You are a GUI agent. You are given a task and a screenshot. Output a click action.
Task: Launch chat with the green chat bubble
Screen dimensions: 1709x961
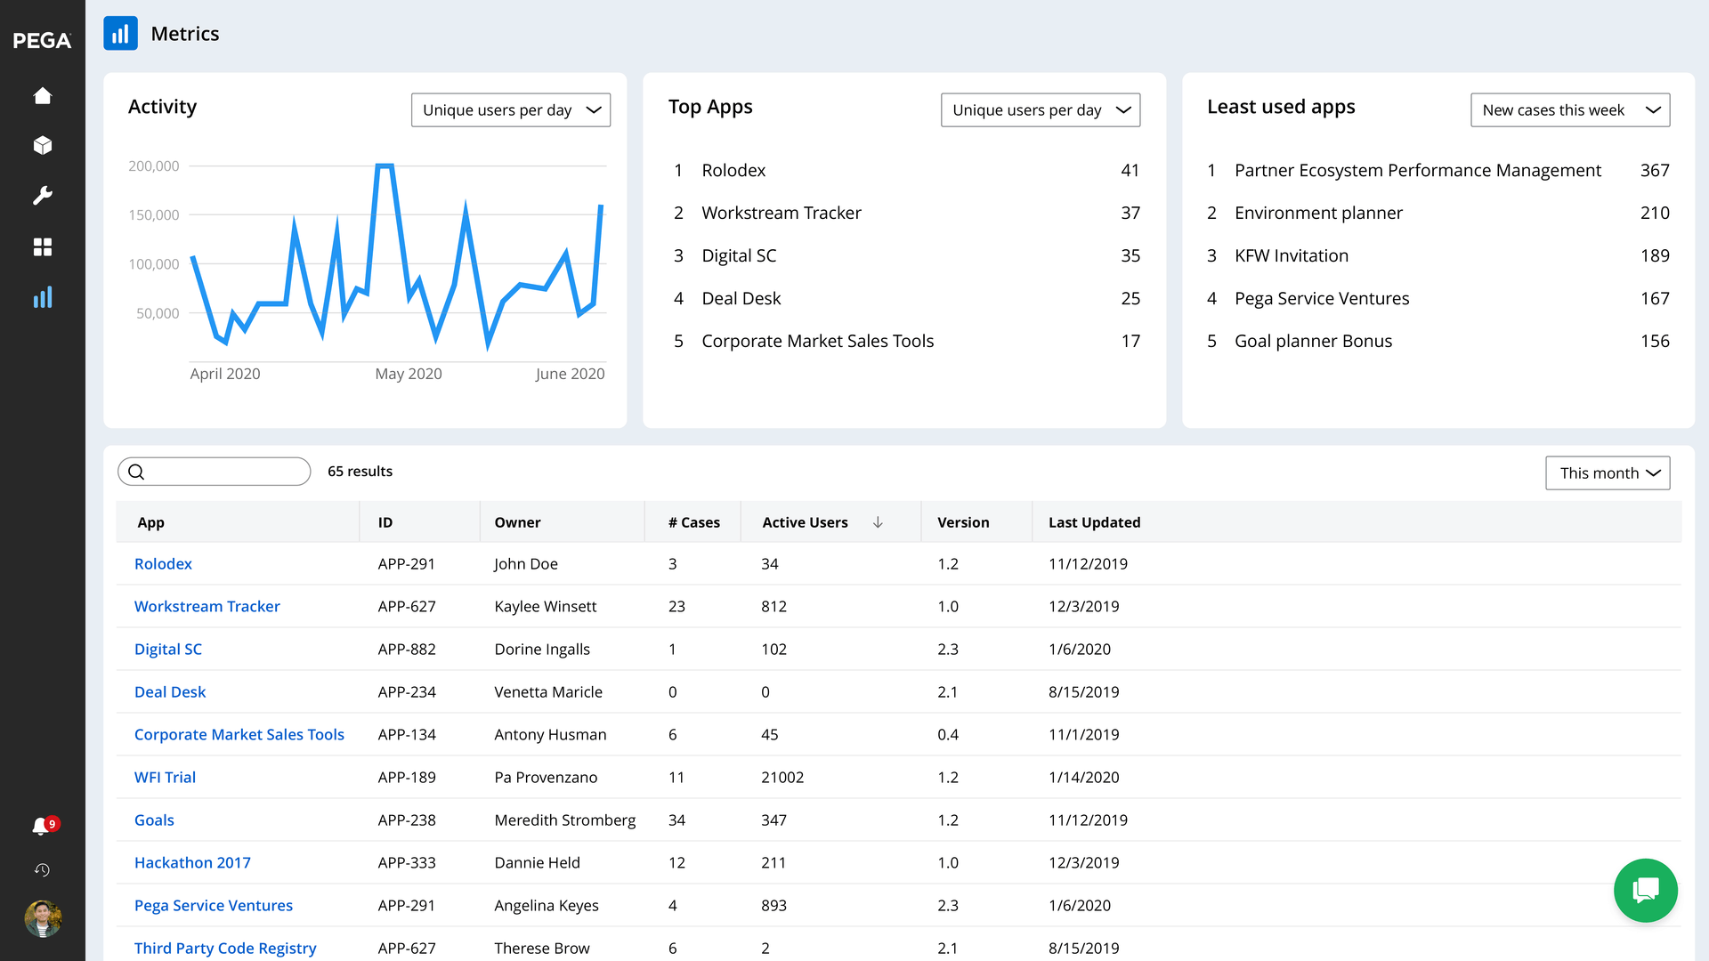[x=1645, y=890]
